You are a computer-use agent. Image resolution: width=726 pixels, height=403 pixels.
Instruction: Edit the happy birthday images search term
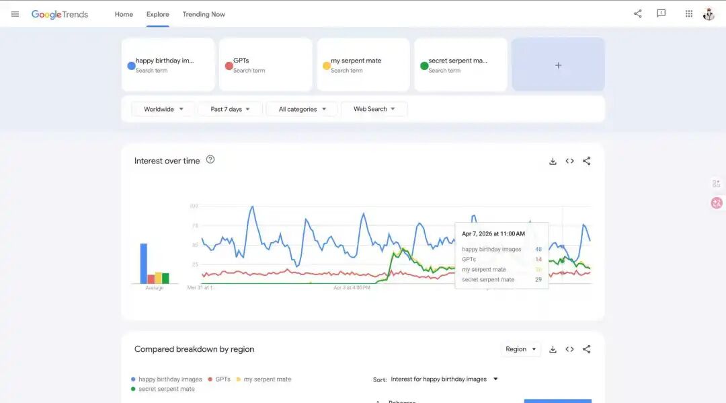[x=168, y=65]
